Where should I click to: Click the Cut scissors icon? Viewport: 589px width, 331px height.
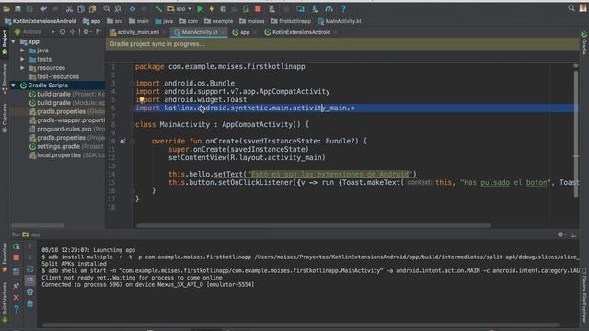(x=70, y=8)
